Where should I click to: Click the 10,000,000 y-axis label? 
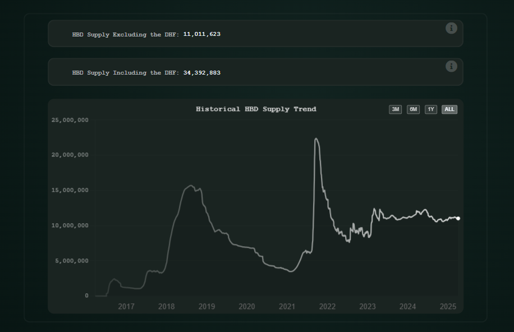point(70,225)
